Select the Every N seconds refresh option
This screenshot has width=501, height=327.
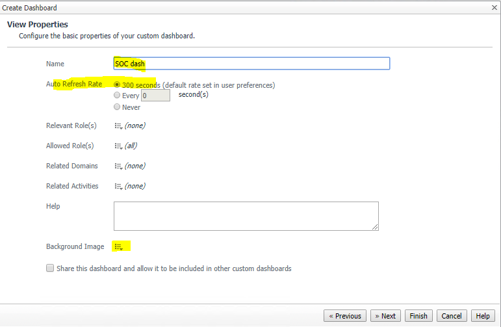coord(117,96)
